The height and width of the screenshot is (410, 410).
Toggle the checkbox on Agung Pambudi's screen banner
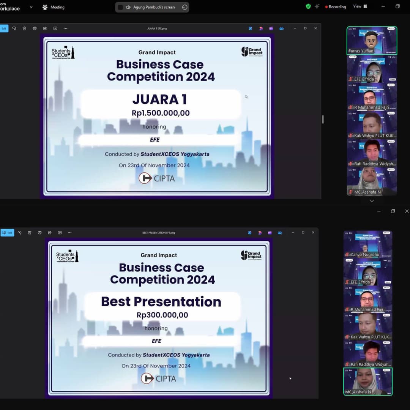tap(120, 7)
